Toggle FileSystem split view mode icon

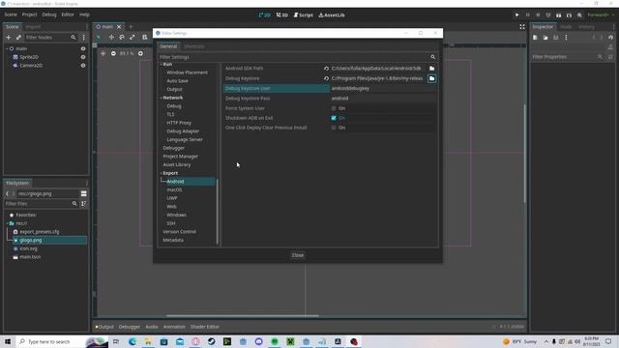(84, 193)
